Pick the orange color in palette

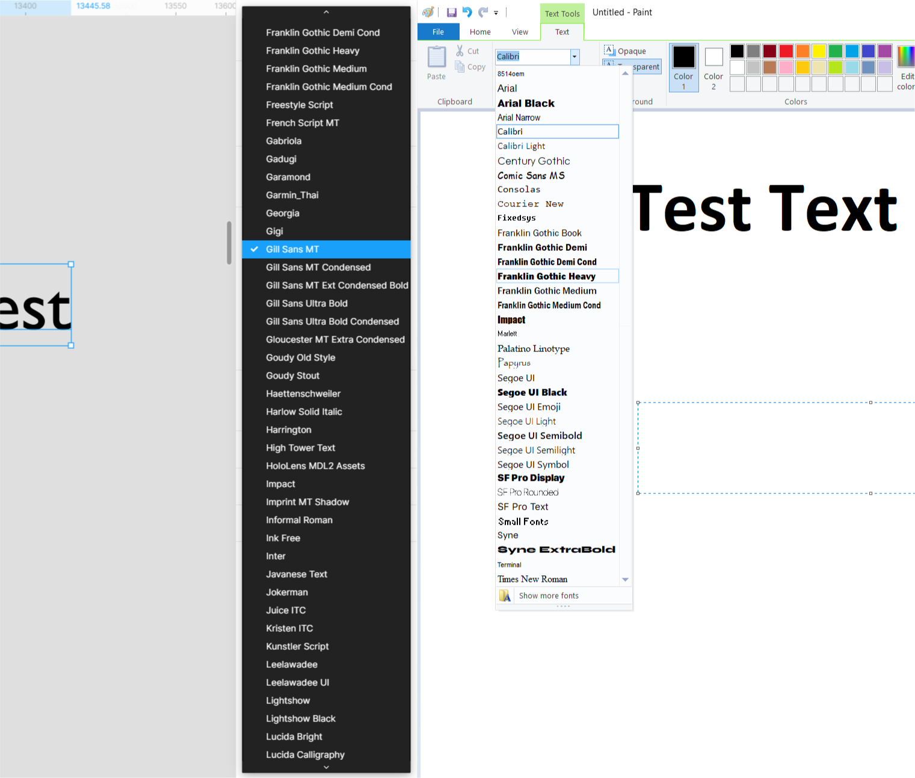803,51
